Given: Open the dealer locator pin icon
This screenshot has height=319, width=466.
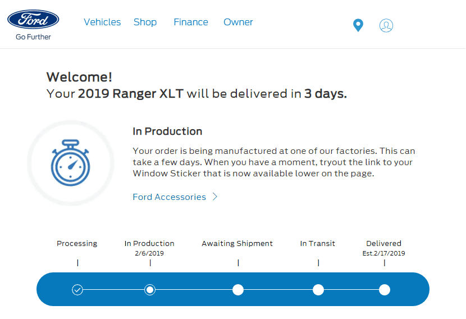Looking at the screenshot, I should 358,25.
